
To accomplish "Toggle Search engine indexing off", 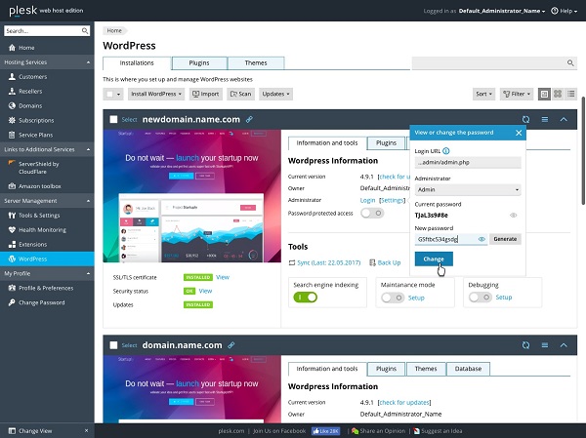I will pos(305,297).
